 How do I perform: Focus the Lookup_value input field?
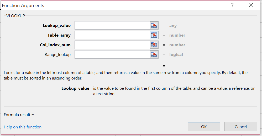click(112, 25)
